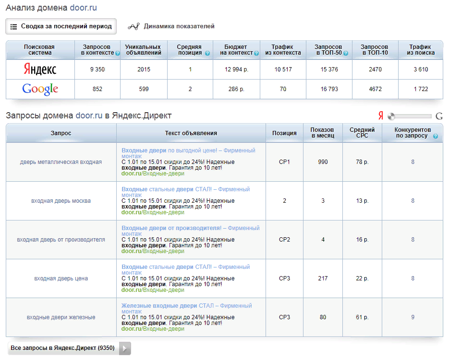The image size is (449, 359).
Task: Click red Я icon left of slider
Action: coord(380,116)
